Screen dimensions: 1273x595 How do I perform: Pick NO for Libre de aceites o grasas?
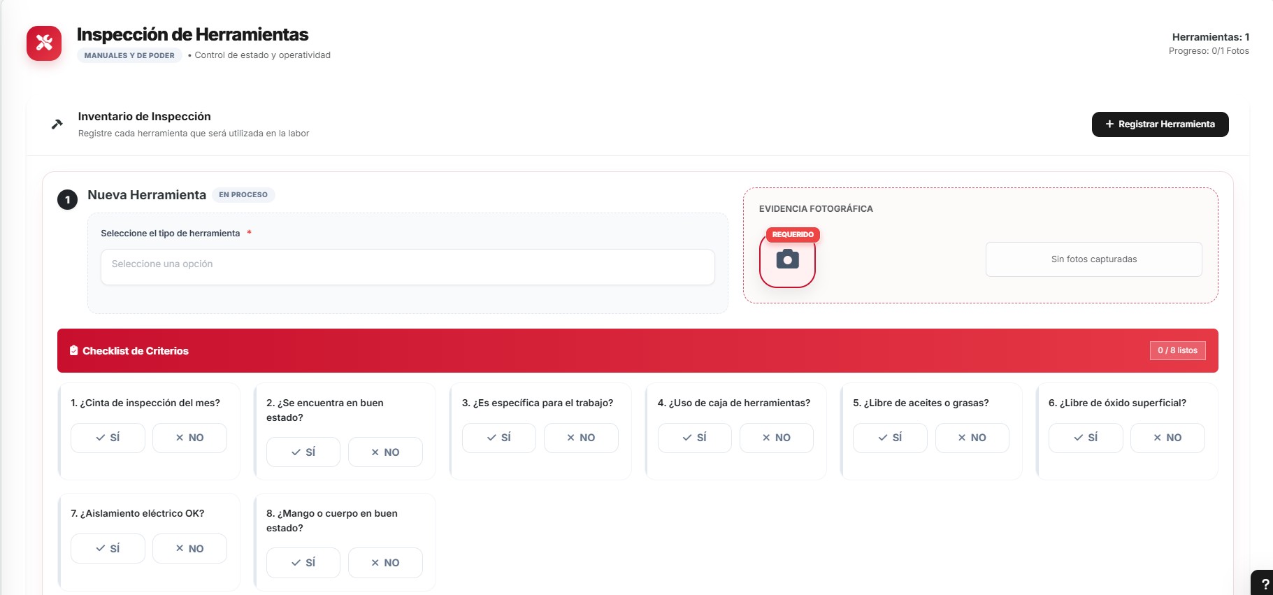pyautogui.click(x=972, y=438)
